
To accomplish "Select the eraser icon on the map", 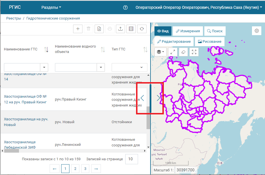I will (183, 52).
